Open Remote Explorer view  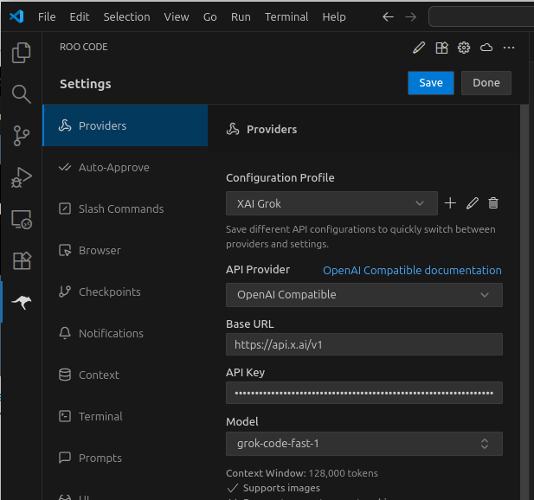click(x=21, y=220)
